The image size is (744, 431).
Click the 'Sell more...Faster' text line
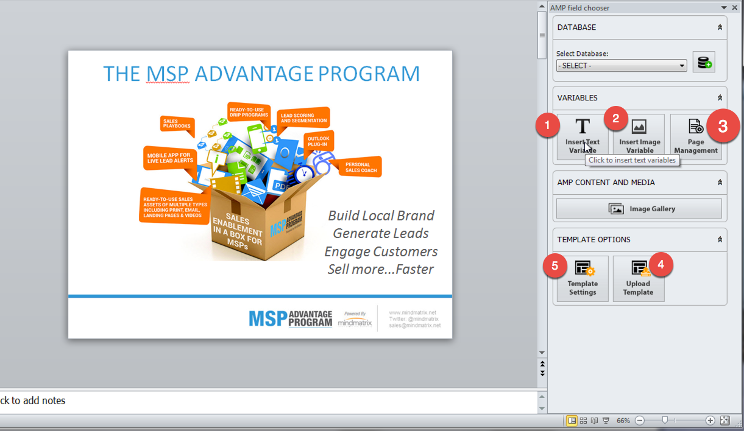point(381,269)
